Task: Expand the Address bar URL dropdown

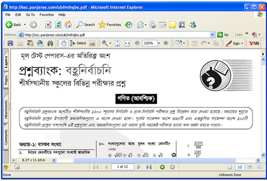Action: point(212,35)
